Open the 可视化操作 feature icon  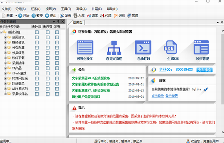coord(85,48)
